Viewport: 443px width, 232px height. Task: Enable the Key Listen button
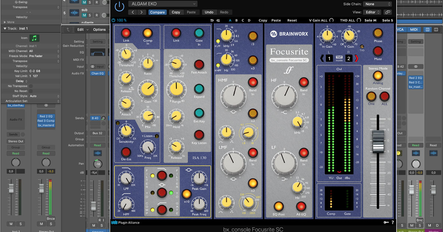[x=199, y=135]
